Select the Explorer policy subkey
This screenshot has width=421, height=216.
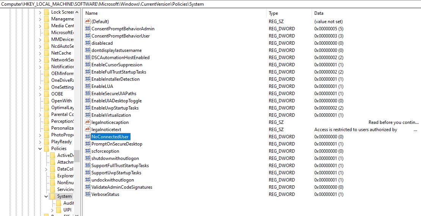(65, 176)
